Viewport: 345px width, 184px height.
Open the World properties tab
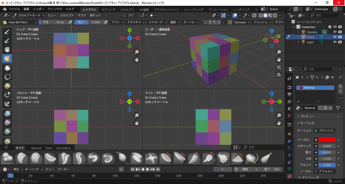pyautogui.click(x=290, y=116)
